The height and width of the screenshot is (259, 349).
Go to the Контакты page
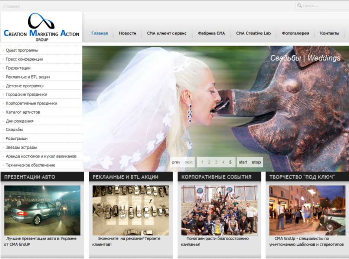pos(329,33)
